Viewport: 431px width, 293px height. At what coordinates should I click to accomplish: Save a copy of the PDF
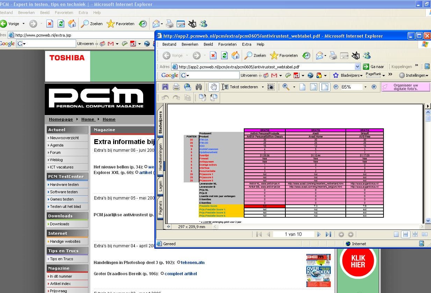coord(165,87)
